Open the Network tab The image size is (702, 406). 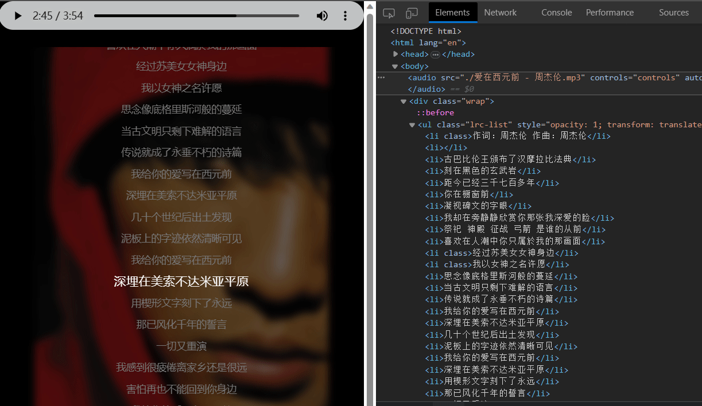click(500, 13)
